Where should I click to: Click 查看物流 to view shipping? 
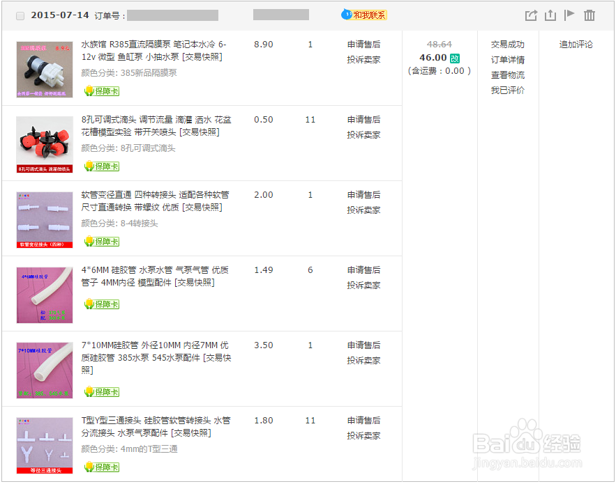pyautogui.click(x=508, y=75)
